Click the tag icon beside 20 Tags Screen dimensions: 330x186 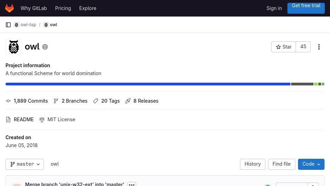[x=96, y=101]
